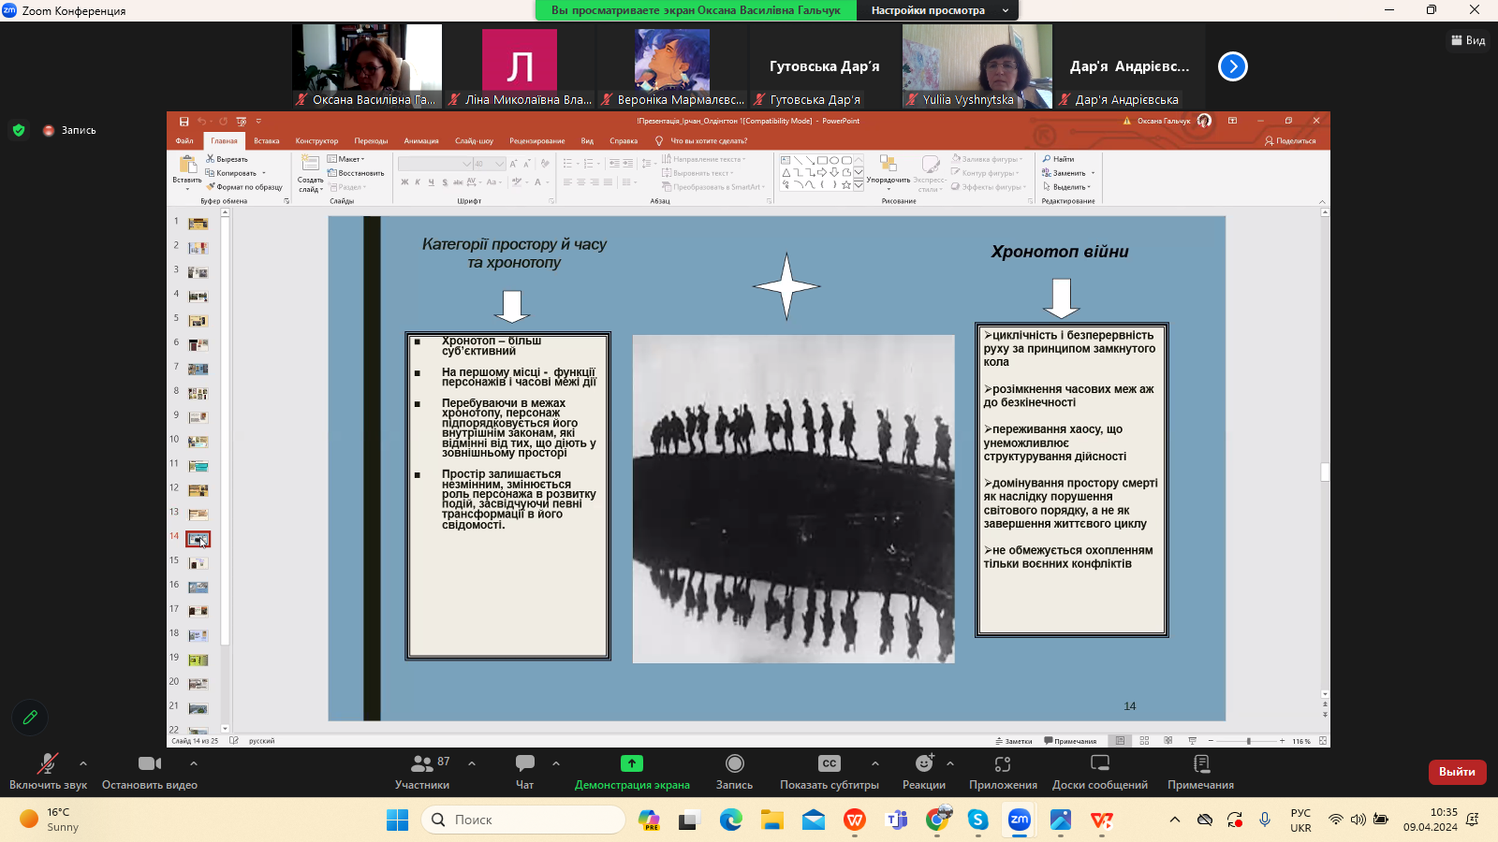The image size is (1498, 842).
Task: Expand the video options arrow beside camera
Action: coord(194,763)
